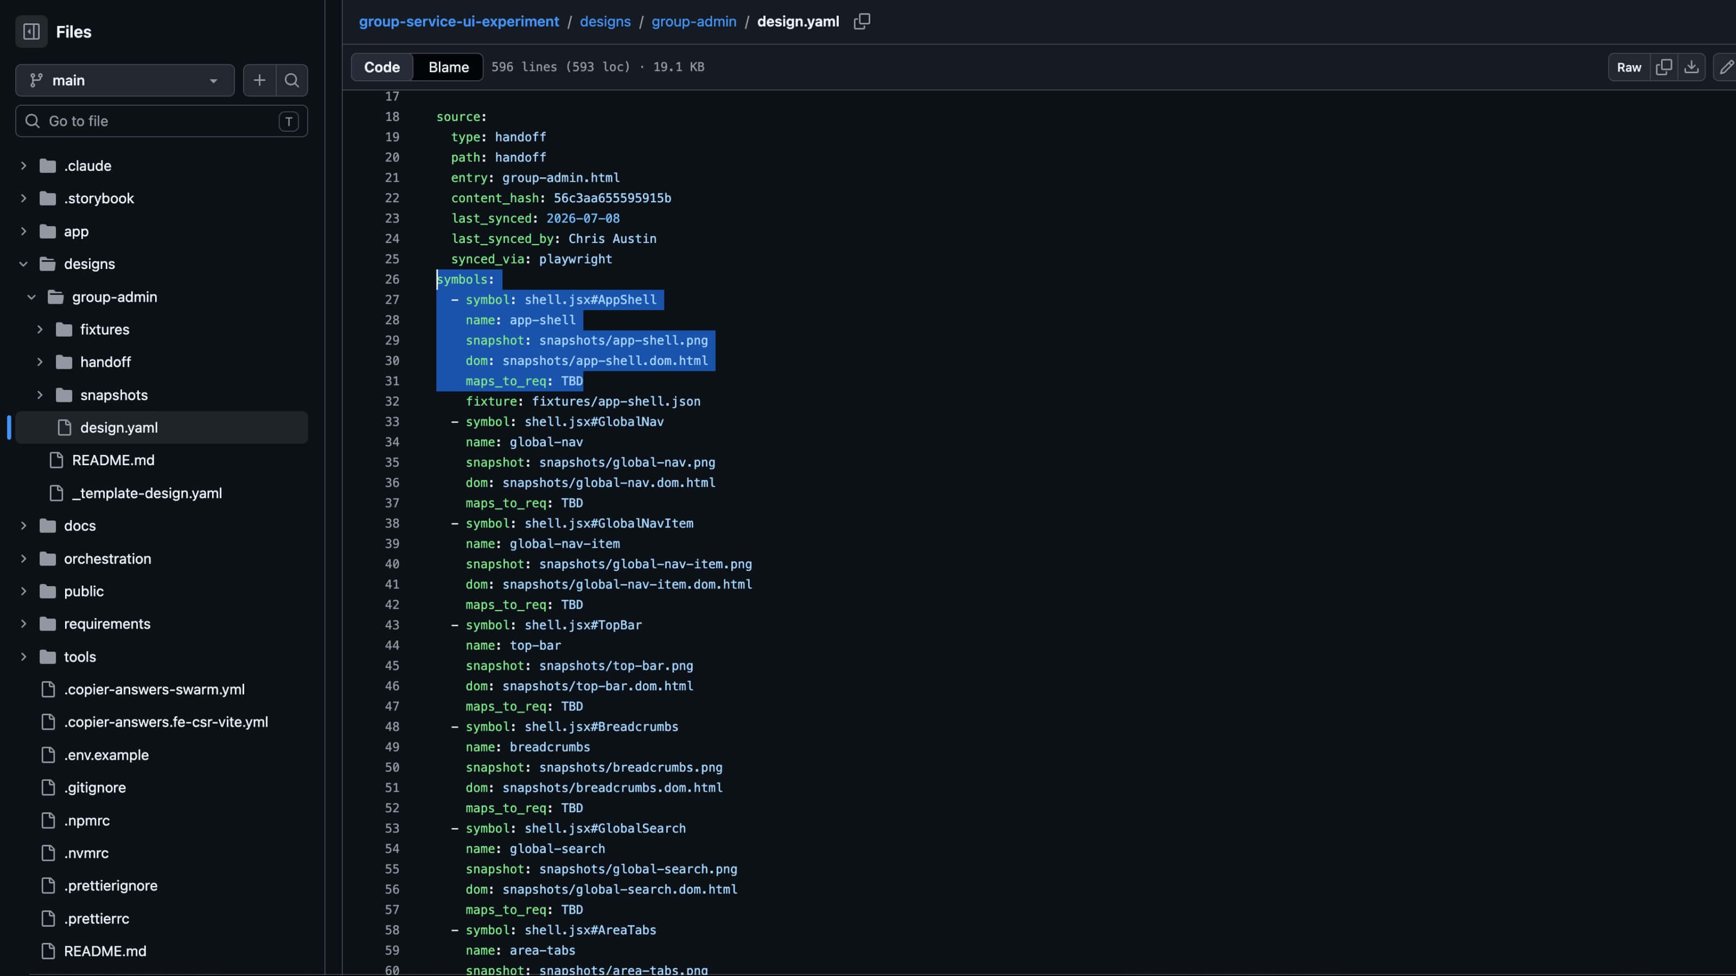1736x976 pixels.
Task: Click '596 lines (593 loc)' file info
Action: tap(561, 67)
